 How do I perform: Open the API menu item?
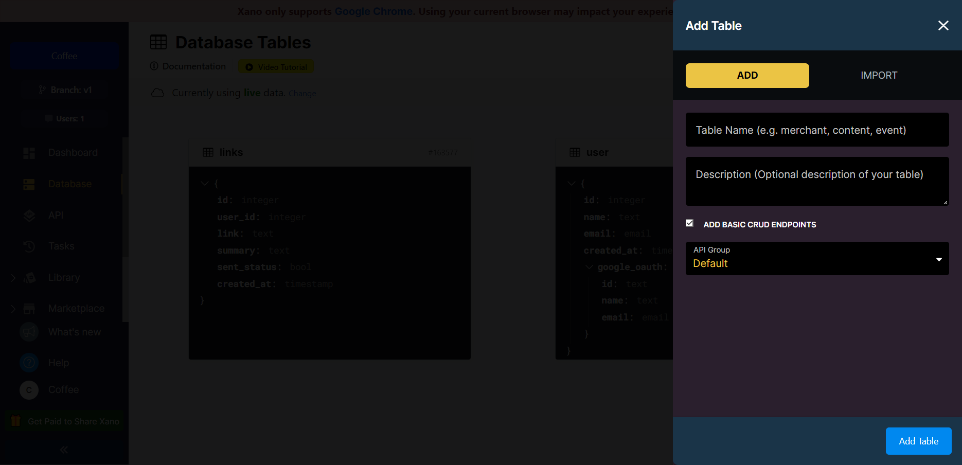coord(56,216)
